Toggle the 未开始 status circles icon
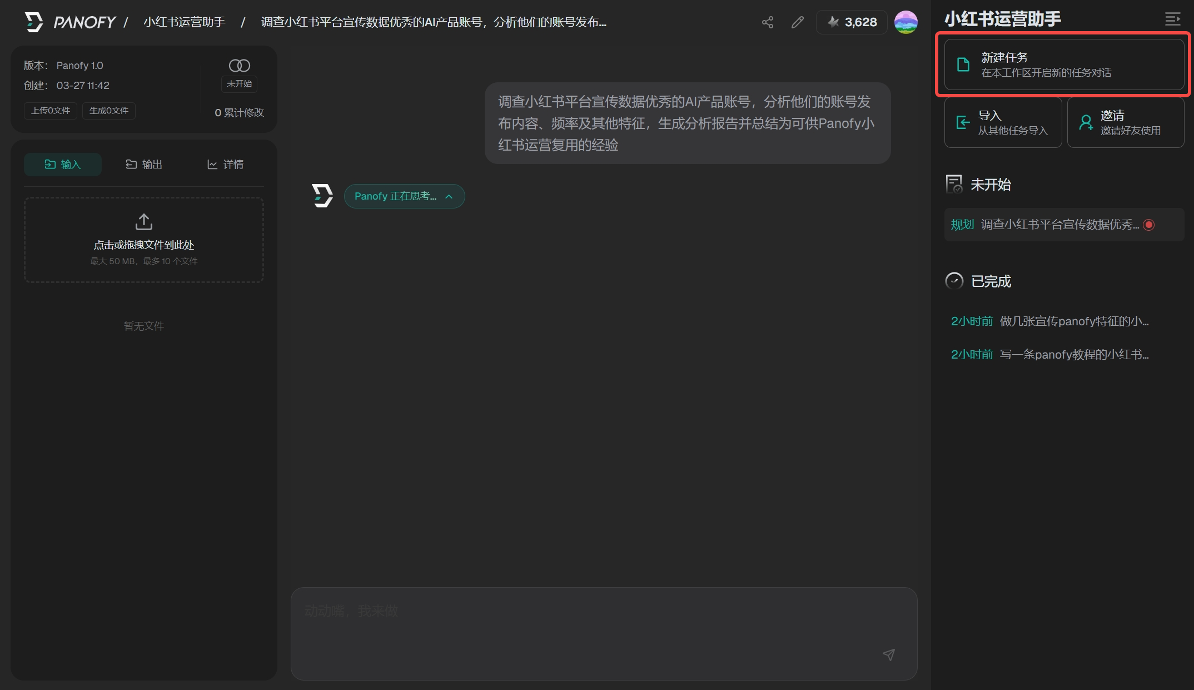1194x690 pixels. point(239,66)
